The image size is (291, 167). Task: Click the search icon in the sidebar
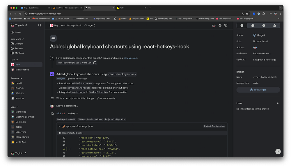coord(40,25)
